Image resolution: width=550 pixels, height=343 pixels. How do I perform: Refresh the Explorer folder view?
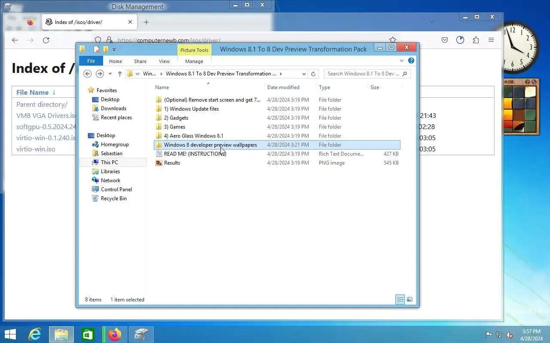pyautogui.click(x=313, y=74)
